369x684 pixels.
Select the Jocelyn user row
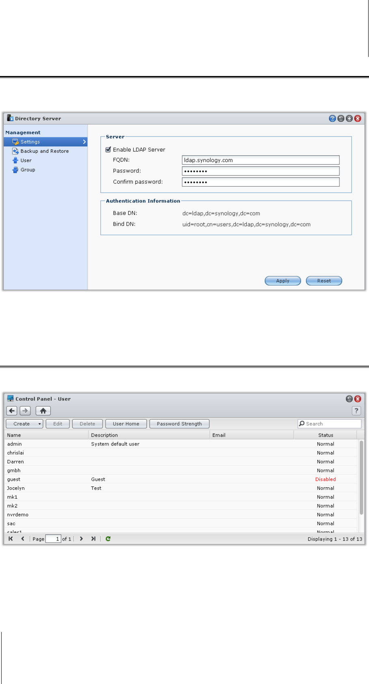coord(181,488)
